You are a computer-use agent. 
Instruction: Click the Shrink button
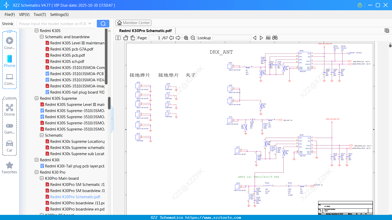coord(7,23)
